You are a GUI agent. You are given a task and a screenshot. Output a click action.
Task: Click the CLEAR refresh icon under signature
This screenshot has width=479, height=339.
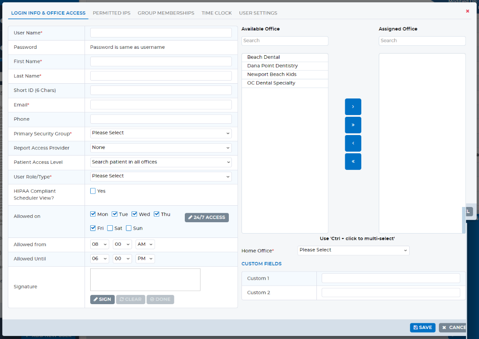[x=130, y=299]
